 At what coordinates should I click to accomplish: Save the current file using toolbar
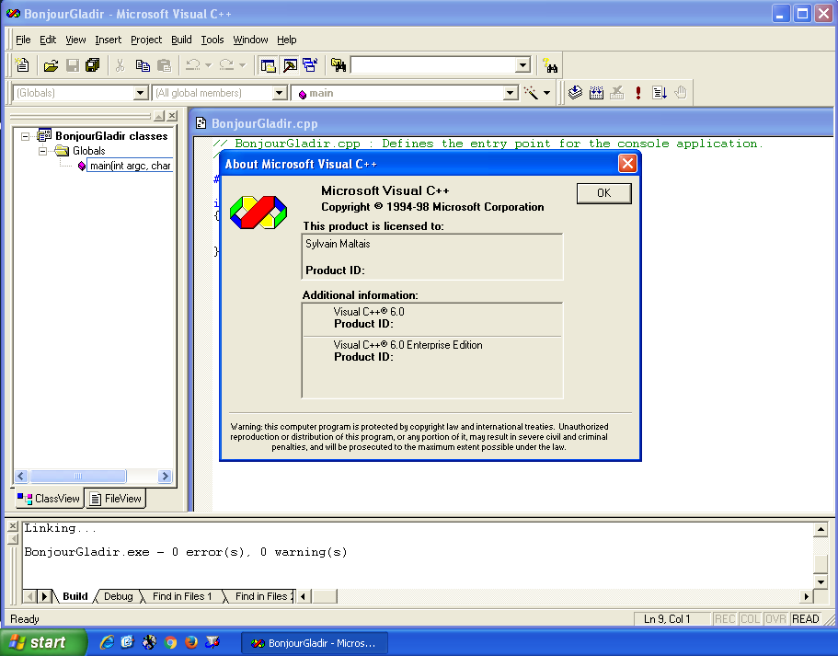coord(73,65)
